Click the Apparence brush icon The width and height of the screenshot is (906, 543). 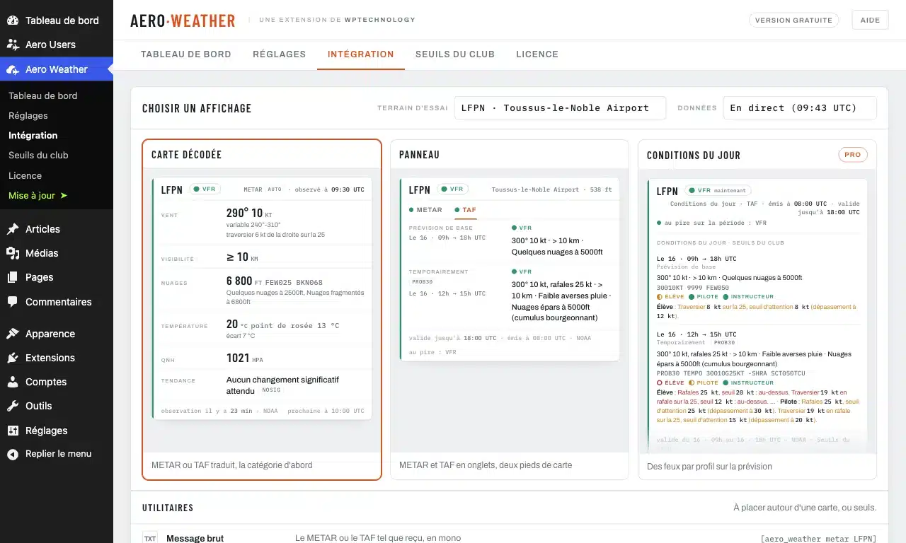13,334
